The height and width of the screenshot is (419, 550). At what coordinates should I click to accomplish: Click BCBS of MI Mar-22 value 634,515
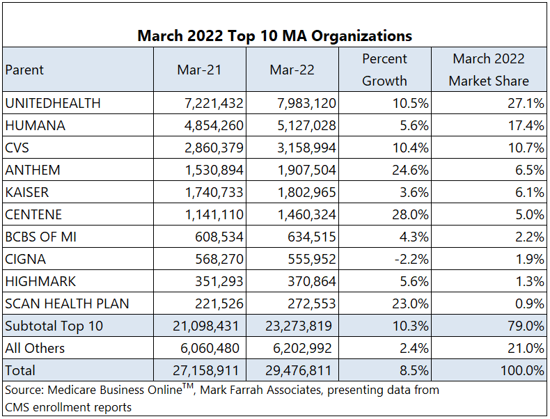tap(312, 237)
